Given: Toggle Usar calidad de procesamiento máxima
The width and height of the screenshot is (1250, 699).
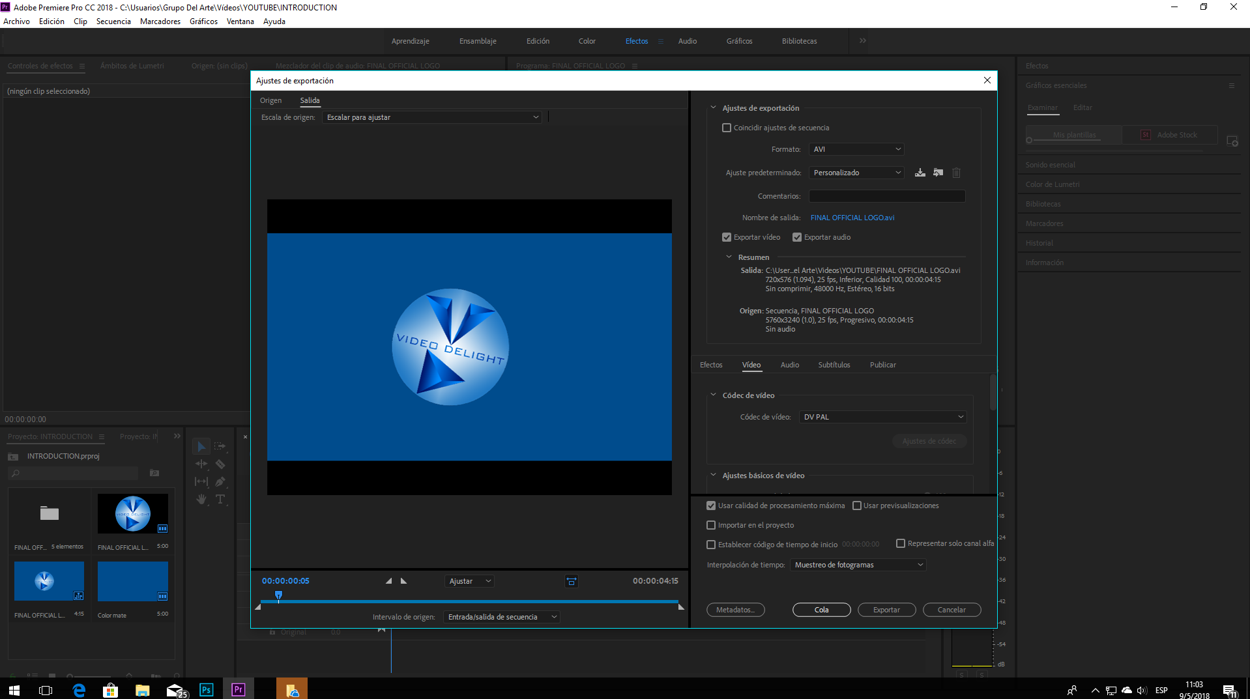Looking at the screenshot, I should (x=711, y=506).
